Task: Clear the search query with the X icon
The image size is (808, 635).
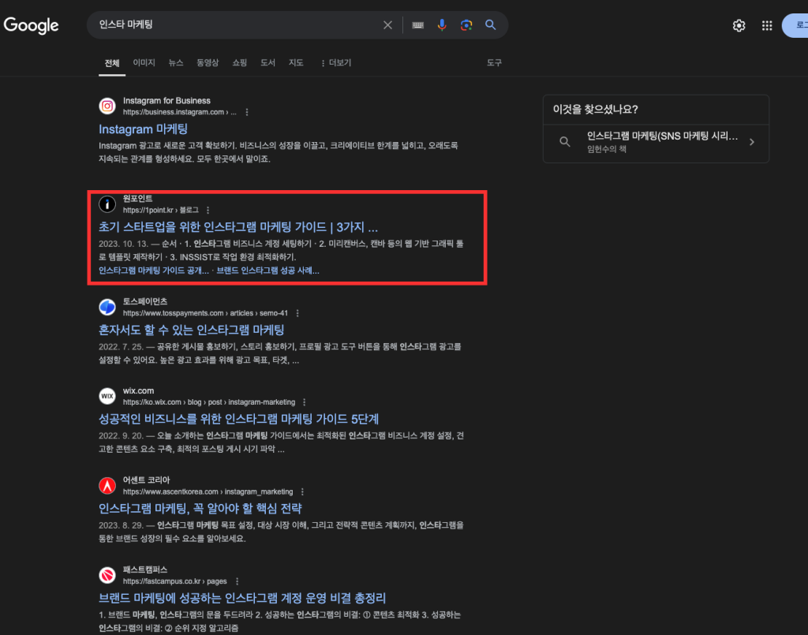Action: (387, 24)
